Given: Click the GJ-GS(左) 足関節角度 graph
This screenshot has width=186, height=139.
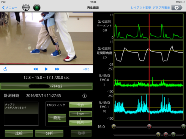Looking at the screenshot, I should coord(149,53).
